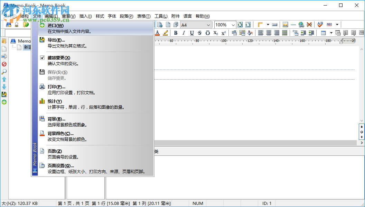365x207 pixels.
Task: Click the highlighter color pen
Action: [165, 33]
